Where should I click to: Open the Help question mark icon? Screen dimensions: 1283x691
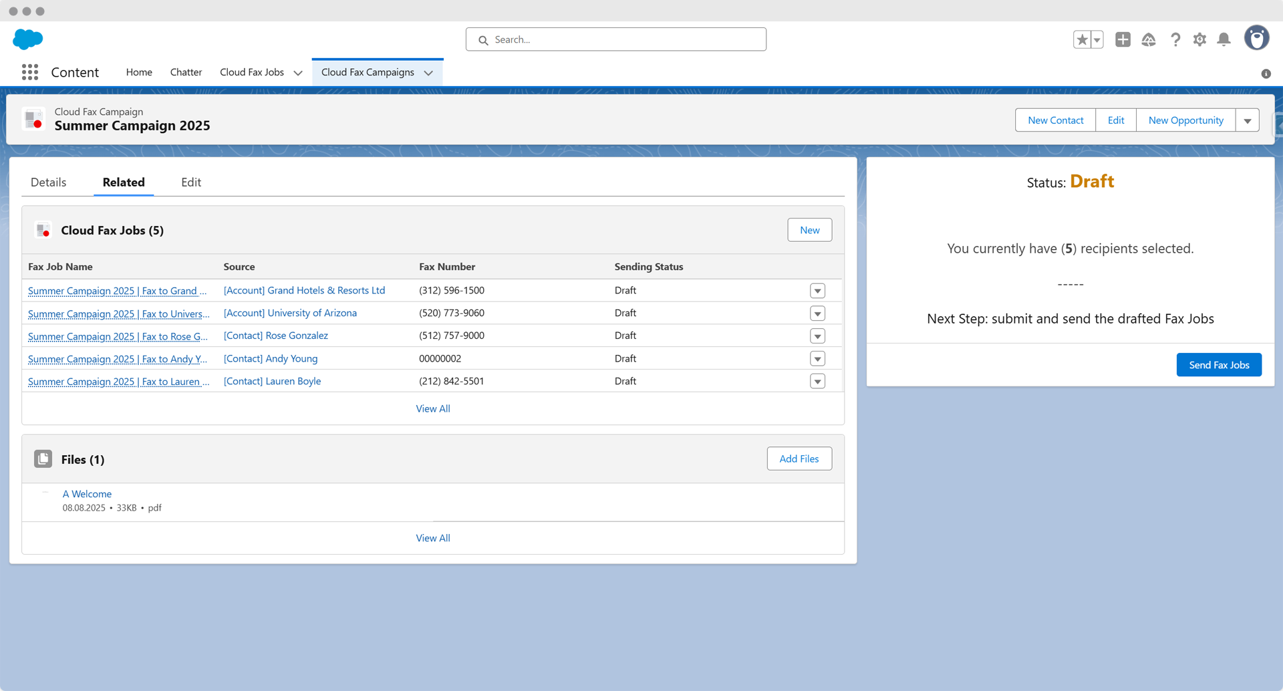1175,40
